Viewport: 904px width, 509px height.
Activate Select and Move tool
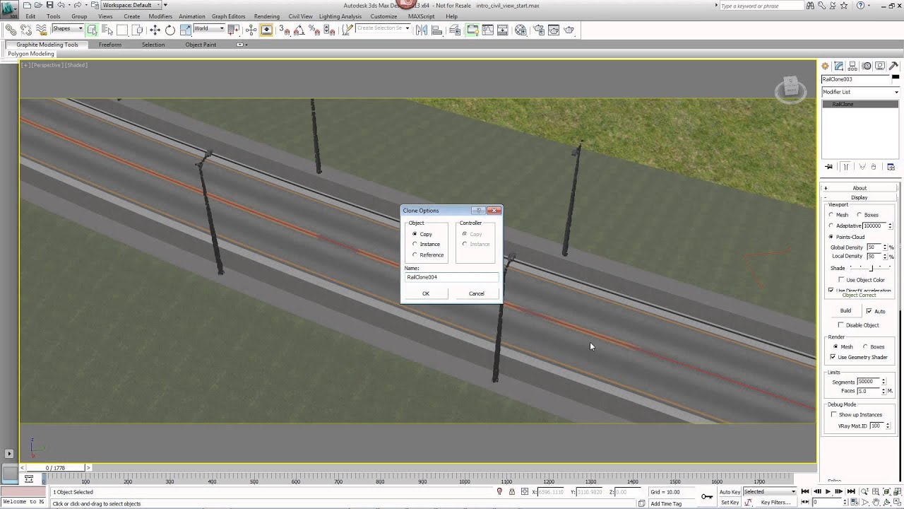[155, 30]
